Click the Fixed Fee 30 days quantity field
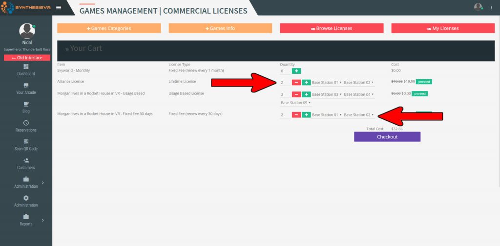This screenshot has height=246, width=500. [285, 115]
